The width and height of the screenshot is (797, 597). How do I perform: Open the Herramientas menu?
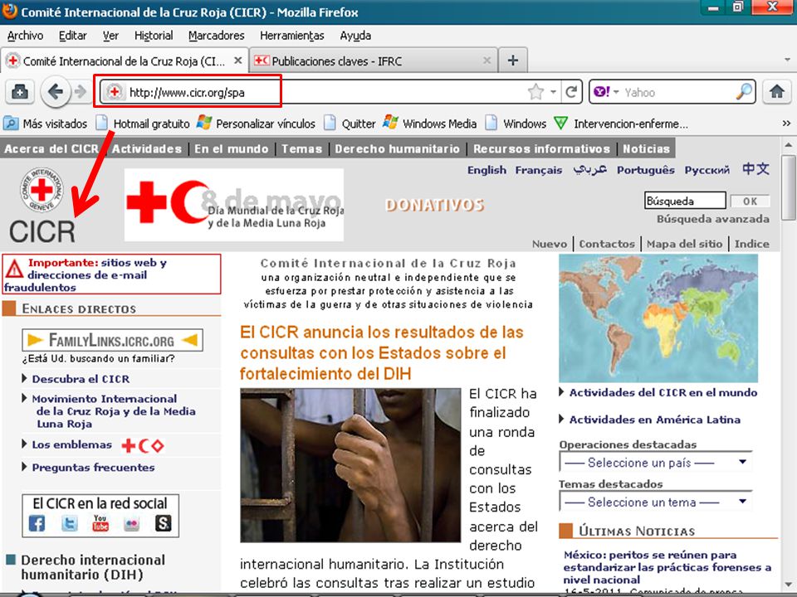coord(291,36)
